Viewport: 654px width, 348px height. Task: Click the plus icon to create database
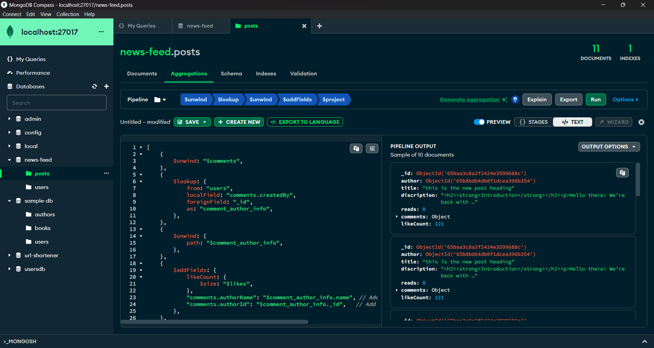pyautogui.click(x=106, y=86)
